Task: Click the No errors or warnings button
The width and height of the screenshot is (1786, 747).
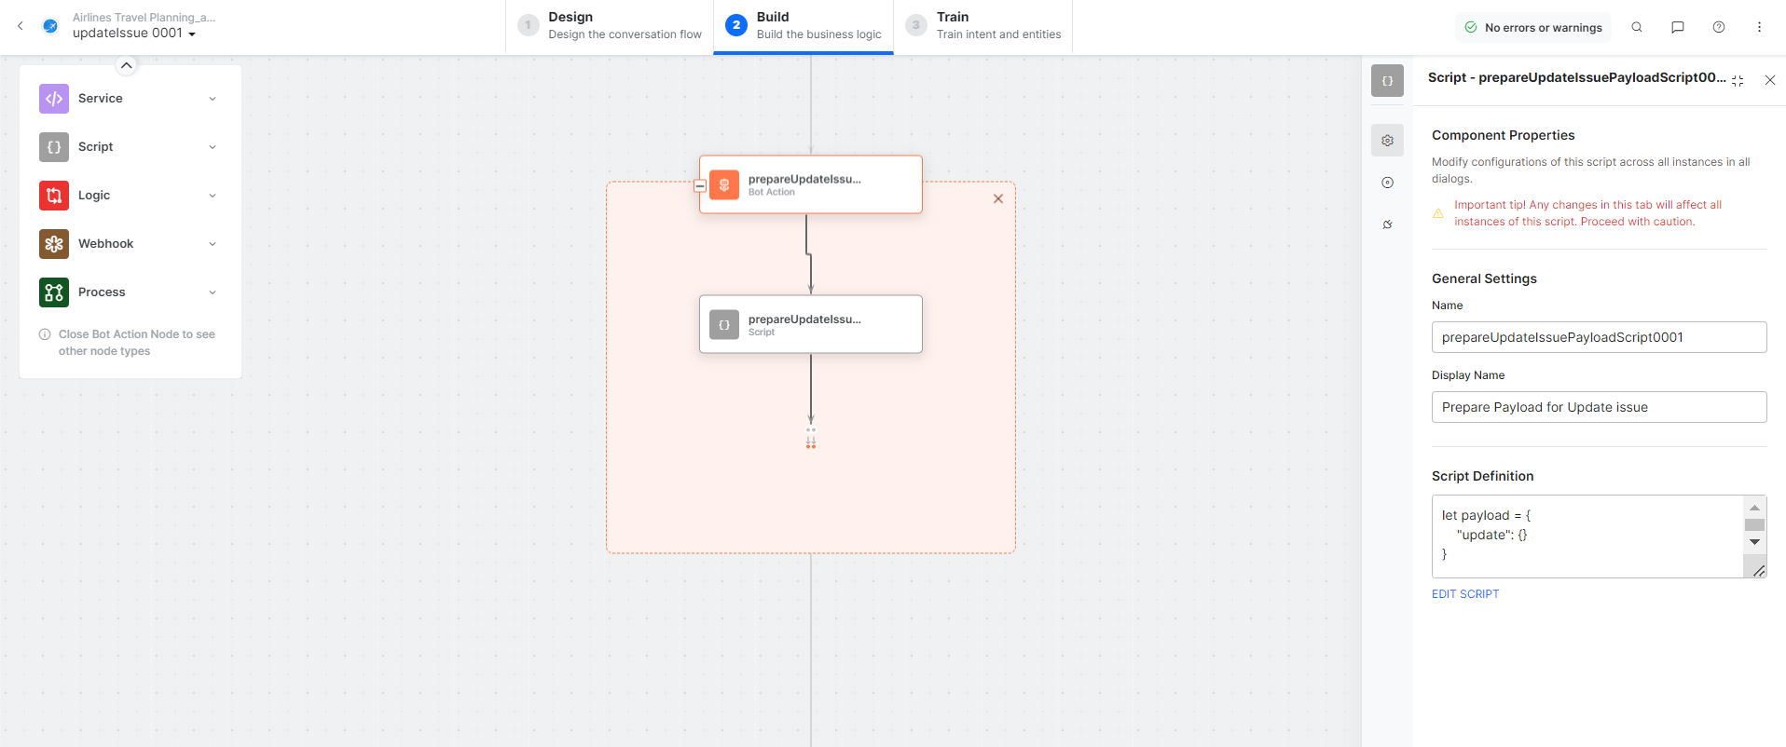Action: (x=1533, y=28)
